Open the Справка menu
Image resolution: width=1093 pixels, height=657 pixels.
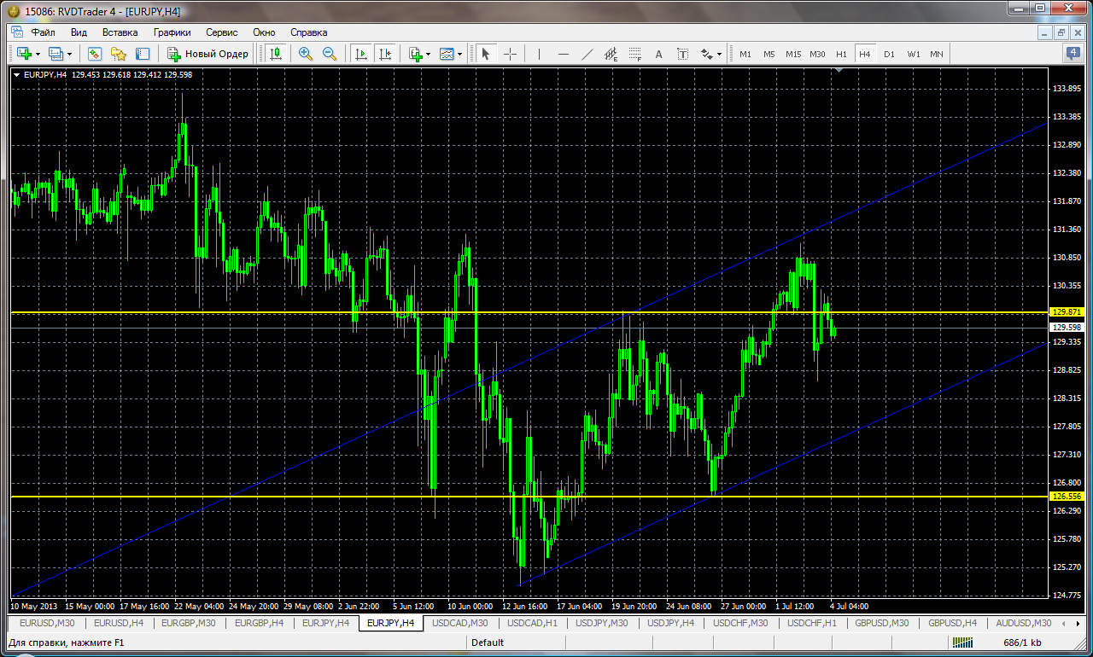click(309, 32)
